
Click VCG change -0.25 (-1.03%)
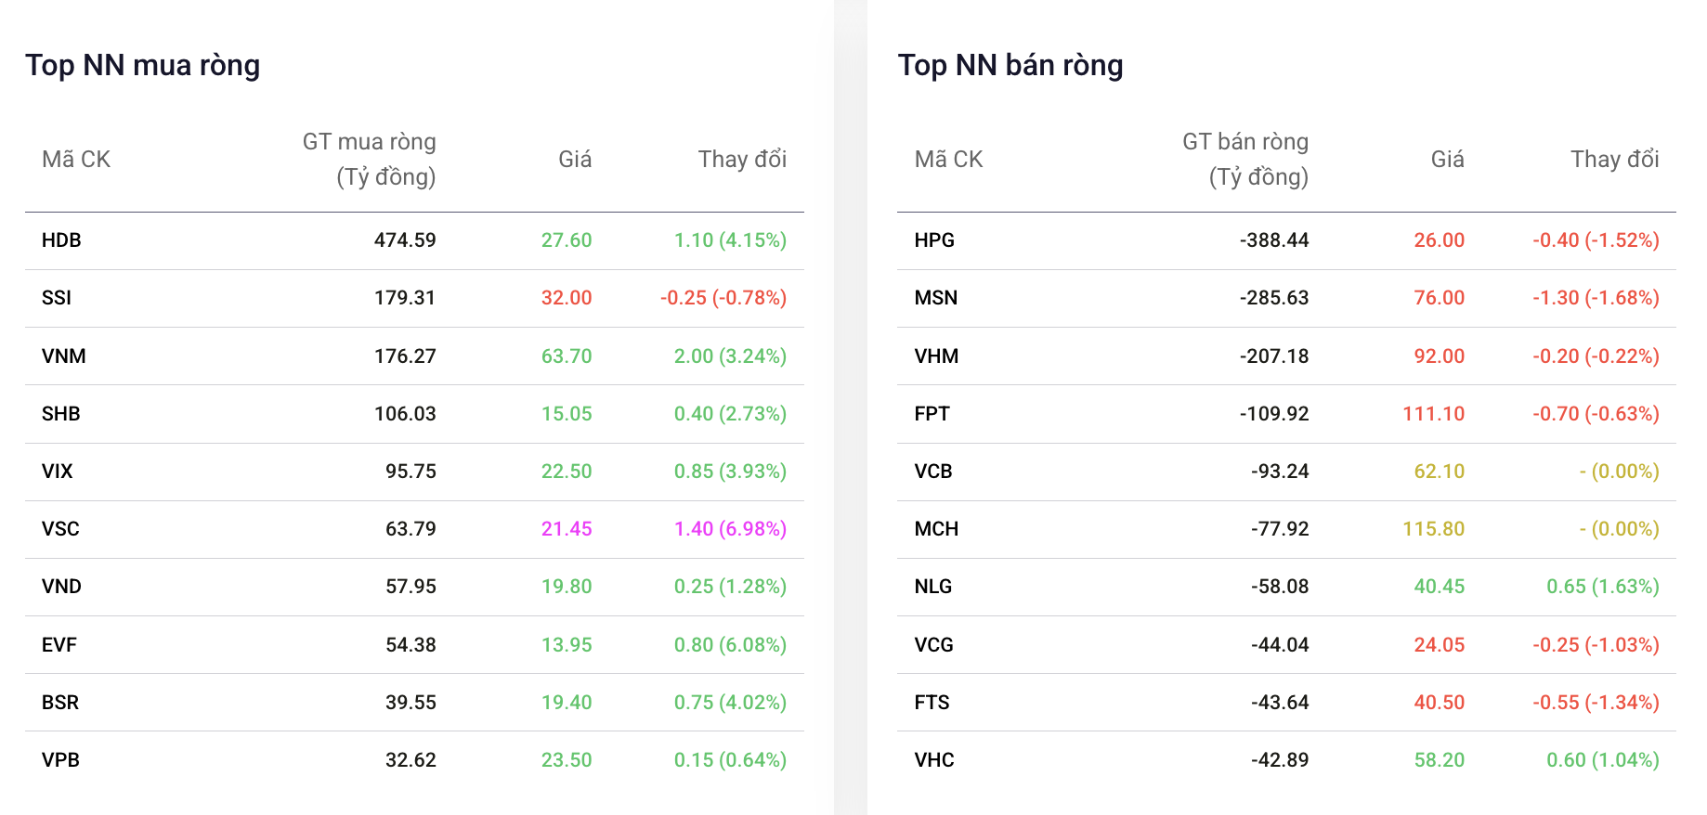click(1596, 645)
